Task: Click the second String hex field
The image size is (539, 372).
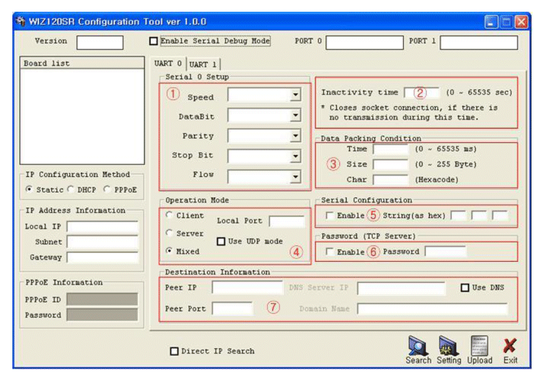Action: point(479,216)
